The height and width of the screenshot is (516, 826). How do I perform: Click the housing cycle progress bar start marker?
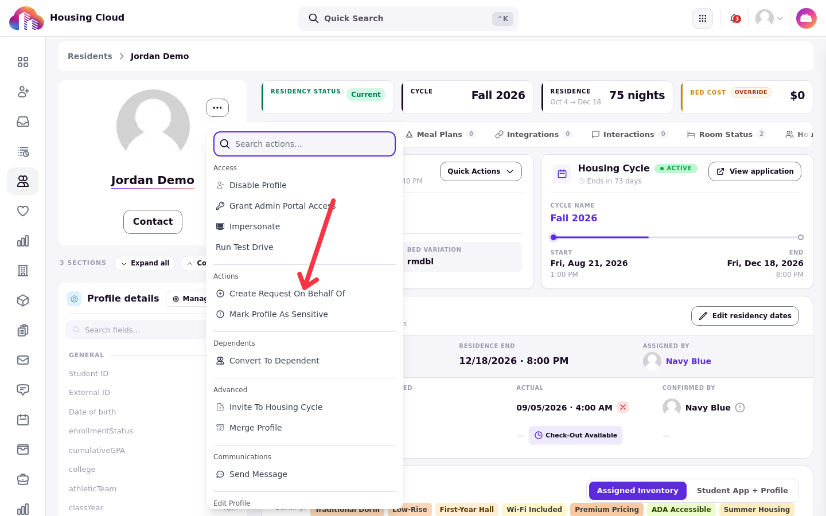554,237
